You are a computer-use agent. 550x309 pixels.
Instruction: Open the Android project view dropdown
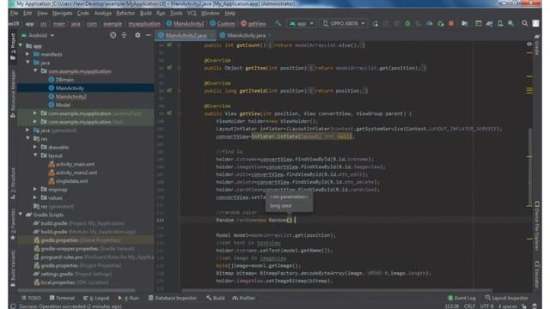coord(38,35)
